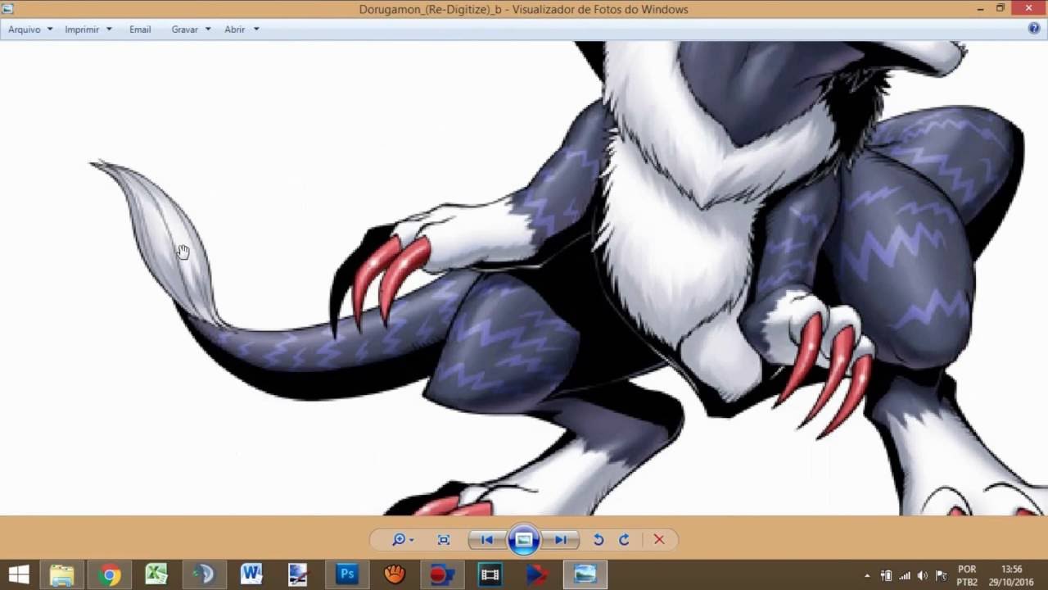
Task: Open the Arquivo menu
Action: (x=30, y=29)
